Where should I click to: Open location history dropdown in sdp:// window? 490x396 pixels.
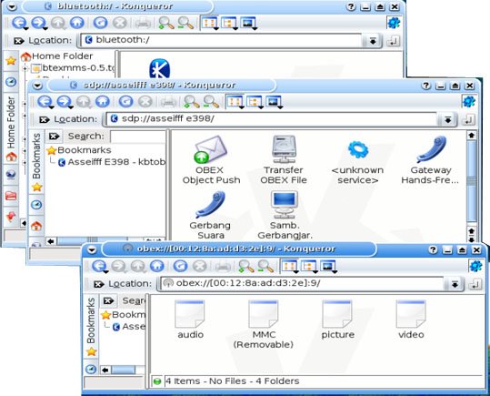(x=448, y=119)
